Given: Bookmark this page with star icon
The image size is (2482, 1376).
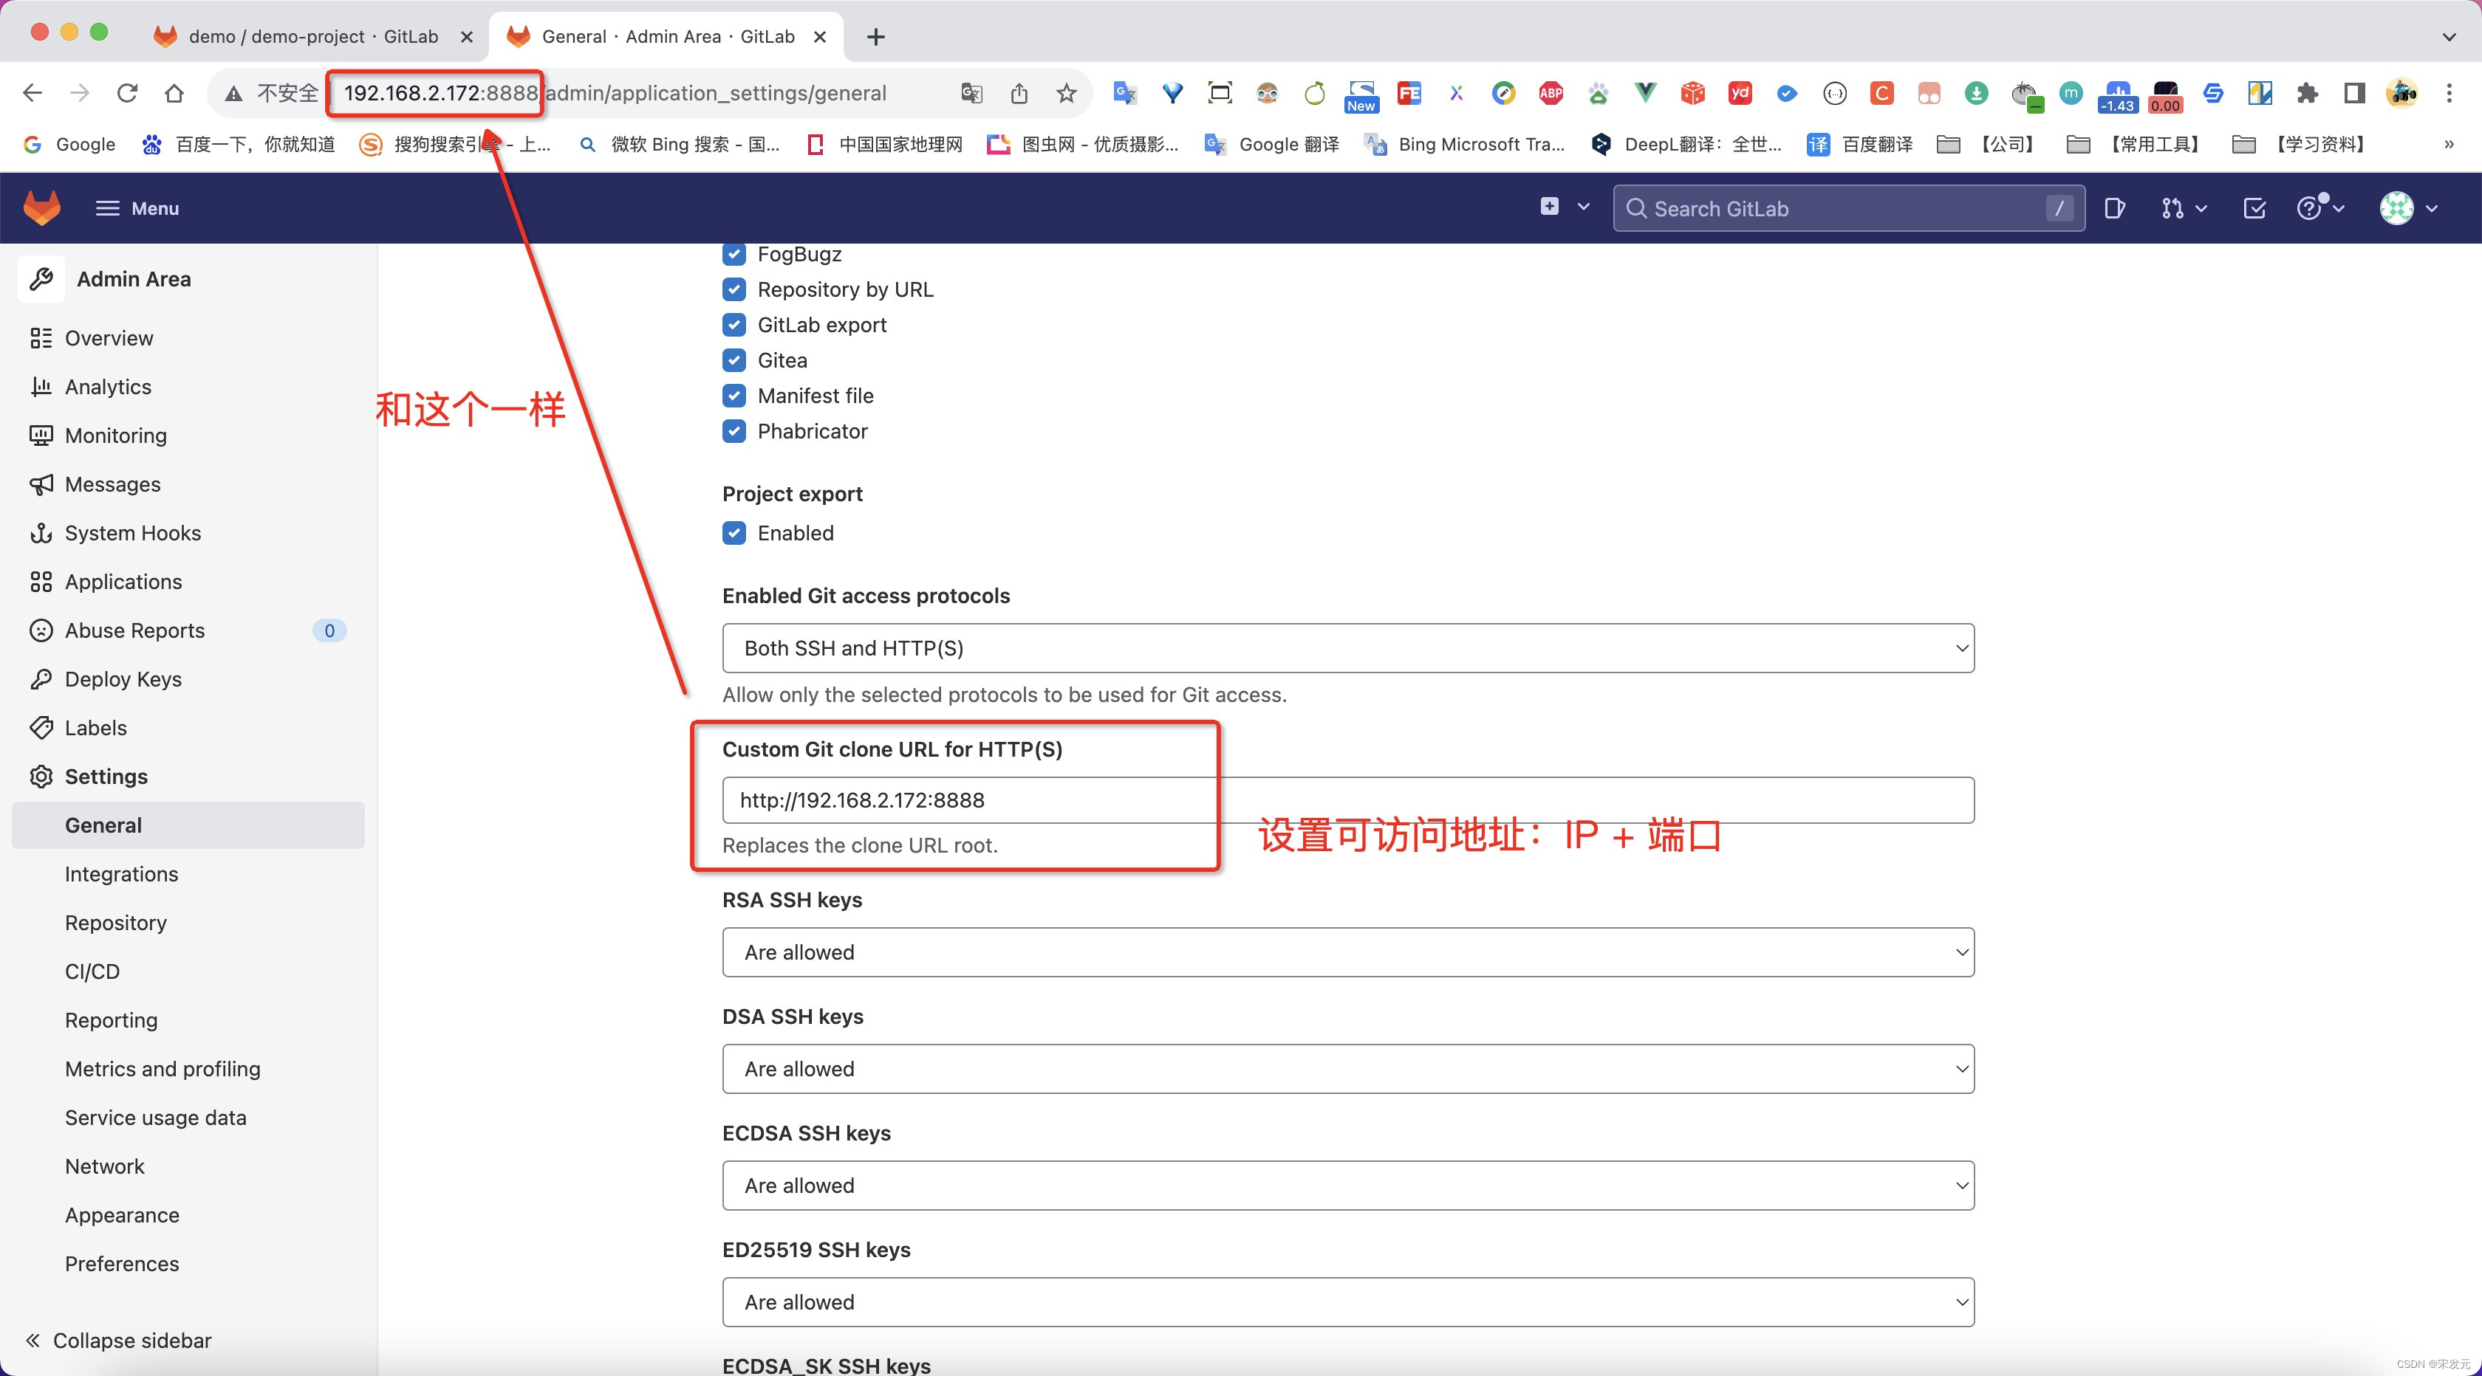Looking at the screenshot, I should tap(1066, 94).
